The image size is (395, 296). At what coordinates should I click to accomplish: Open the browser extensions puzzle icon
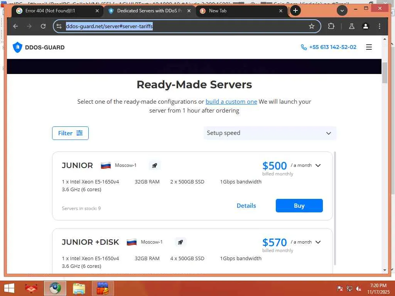click(x=331, y=26)
